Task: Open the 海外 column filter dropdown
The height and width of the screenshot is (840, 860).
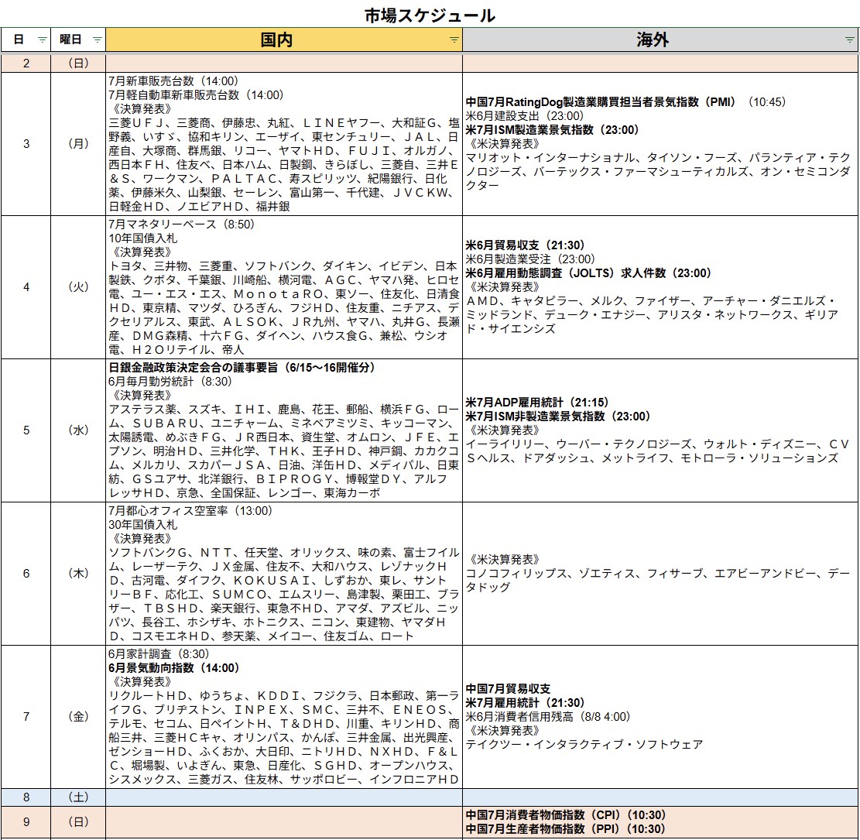Action: click(x=850, y=40)
